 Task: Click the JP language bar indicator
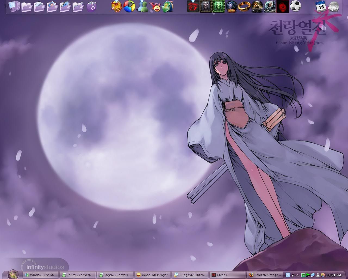pyautogui.click(x=288, y=275)
